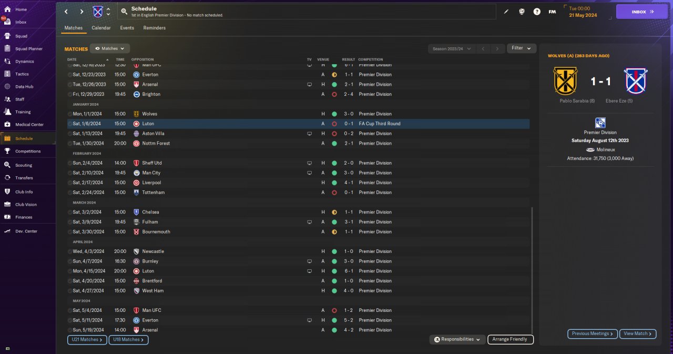Open Dev. Center in sidebar
The width and height of the screenshot is (673, 354).
click(x=27, y=231)
